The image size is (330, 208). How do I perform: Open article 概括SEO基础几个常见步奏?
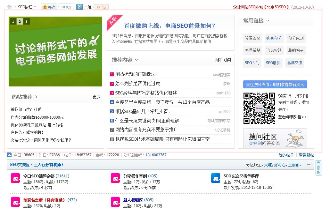coord(143,111)
